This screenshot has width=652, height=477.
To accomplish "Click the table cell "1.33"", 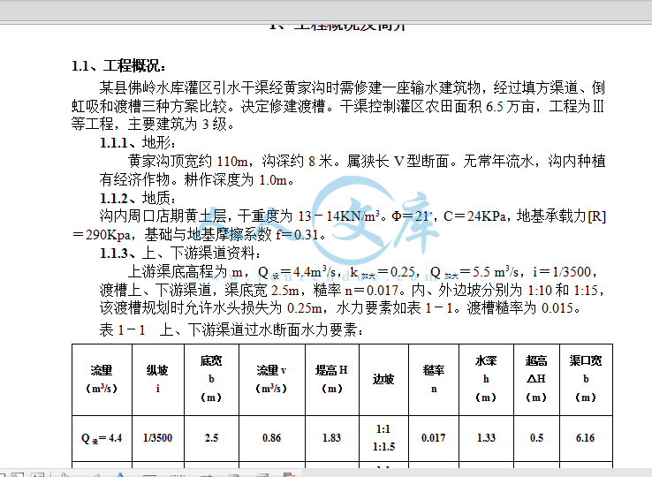I will [486, 438].
